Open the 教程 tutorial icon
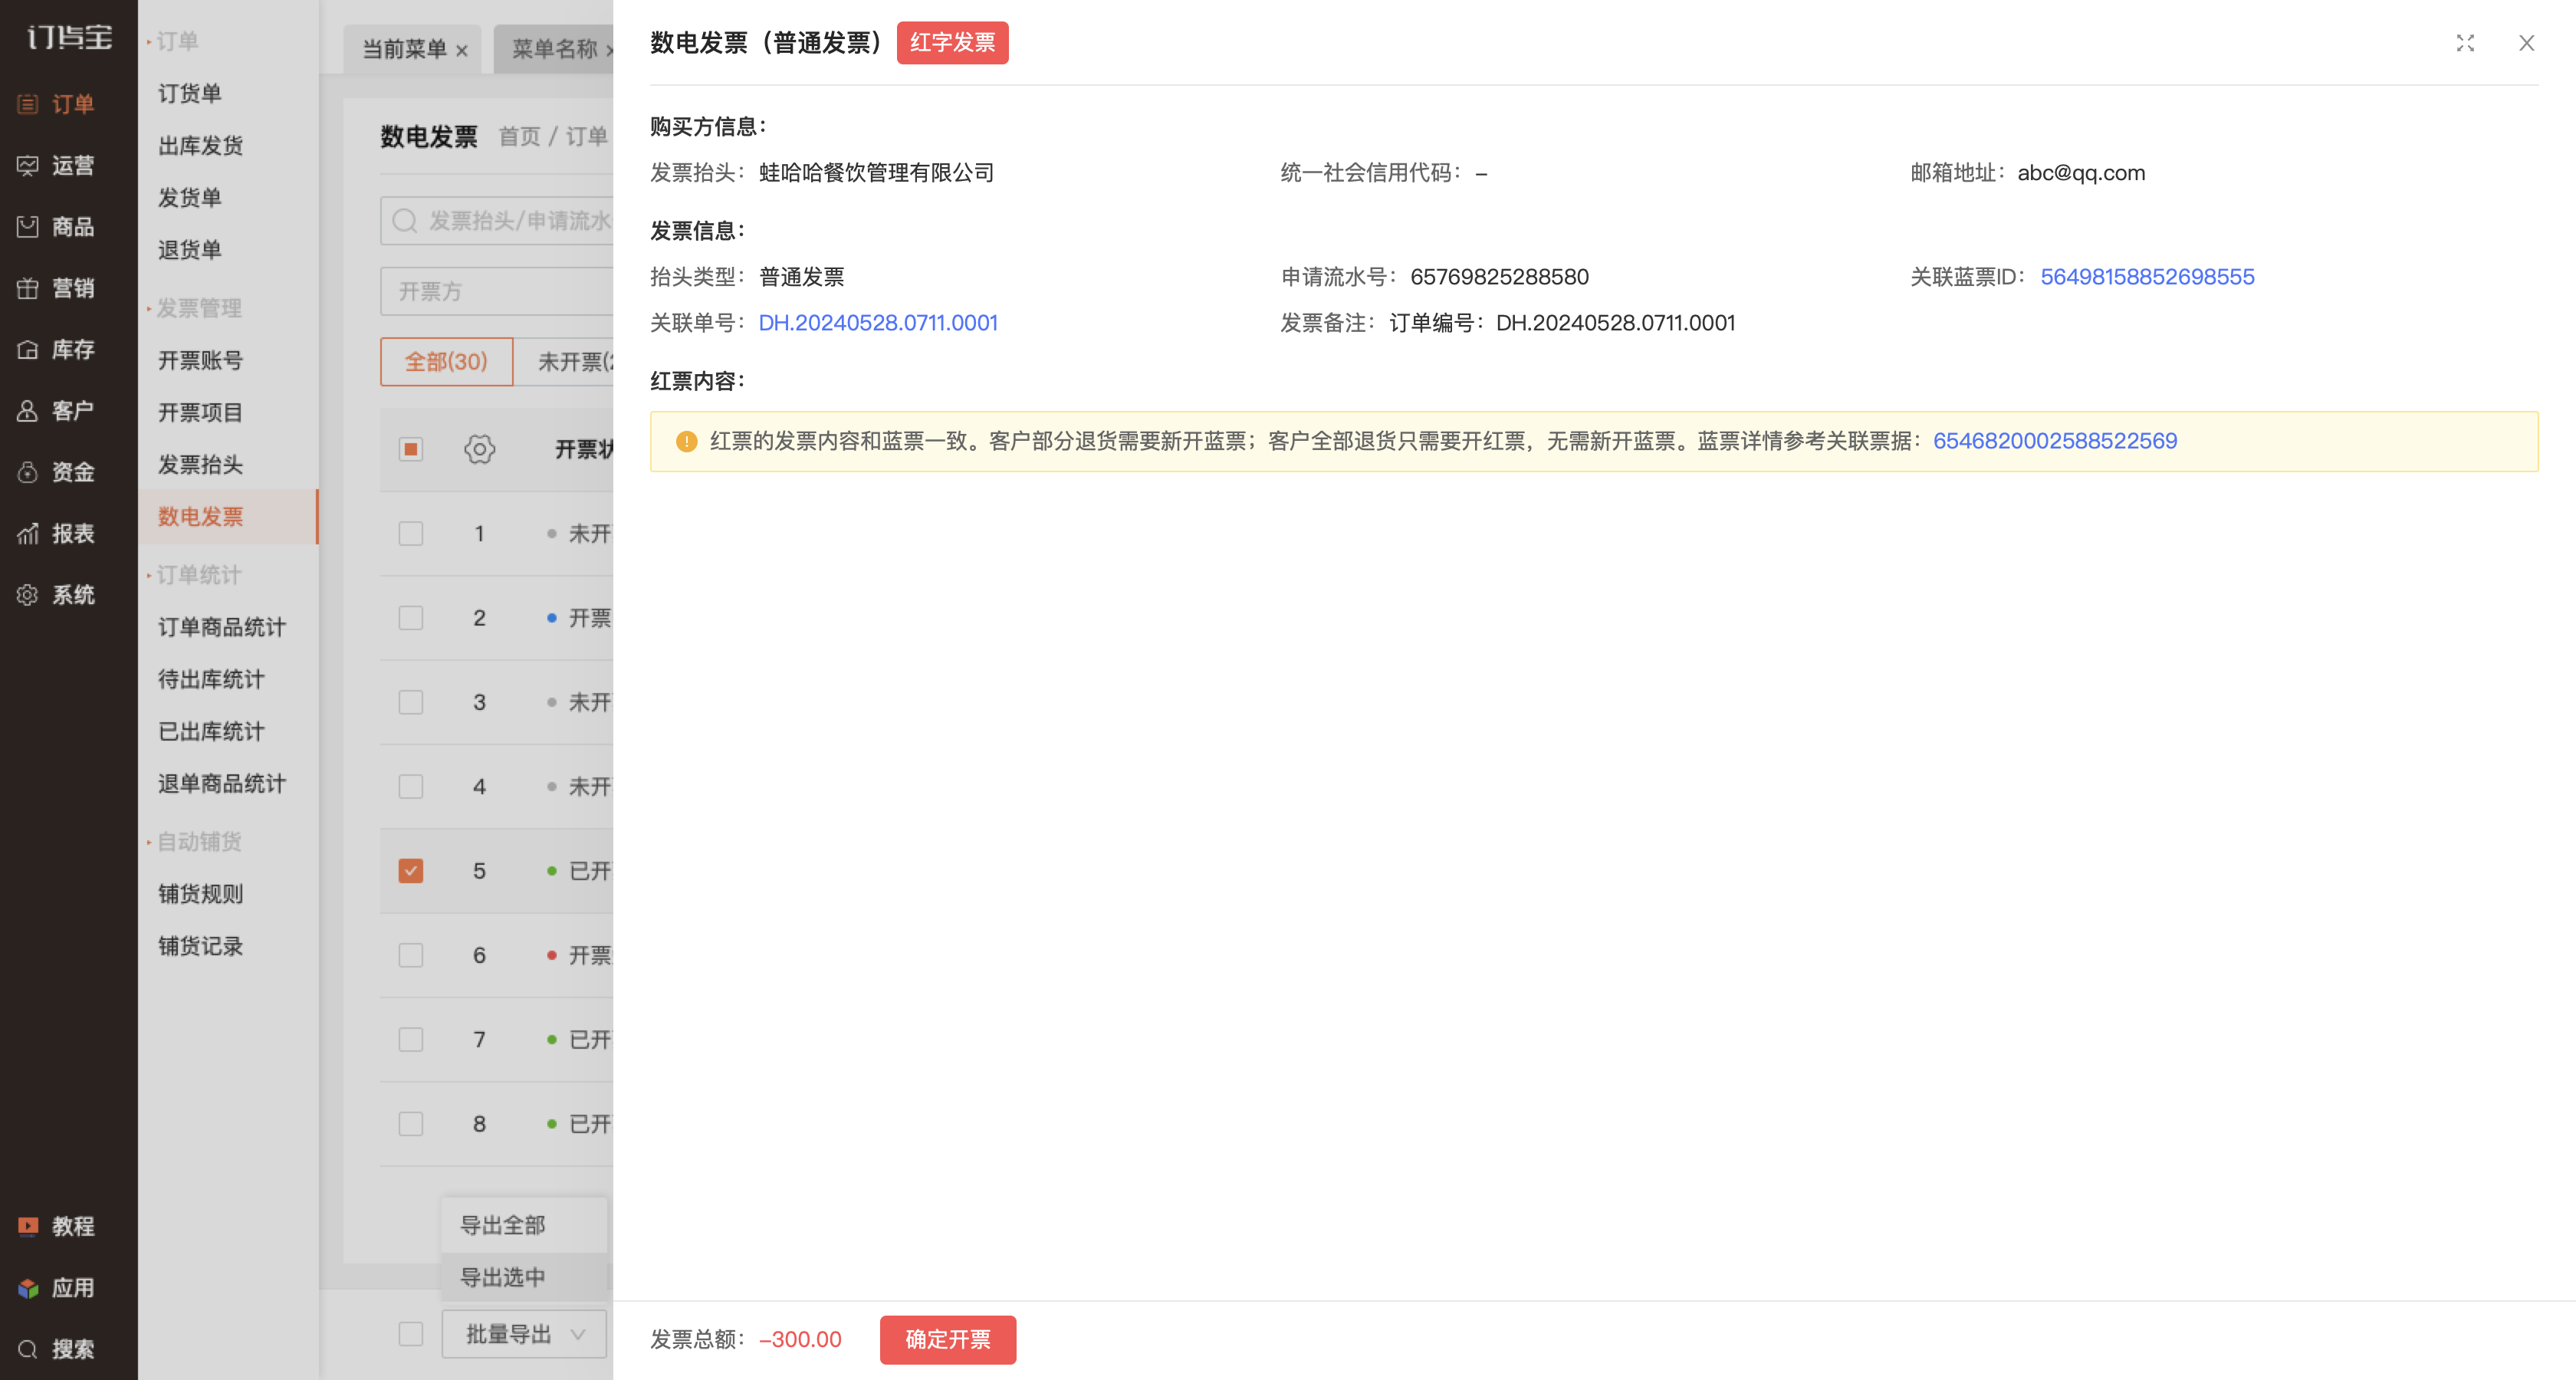This screenshot has height=1380, width=2576. tap(28, 1226)
